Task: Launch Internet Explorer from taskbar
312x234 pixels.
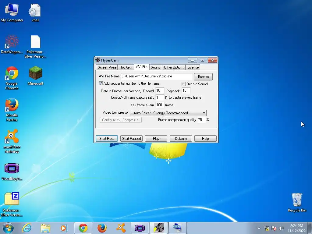Action: tap(27, 228)
